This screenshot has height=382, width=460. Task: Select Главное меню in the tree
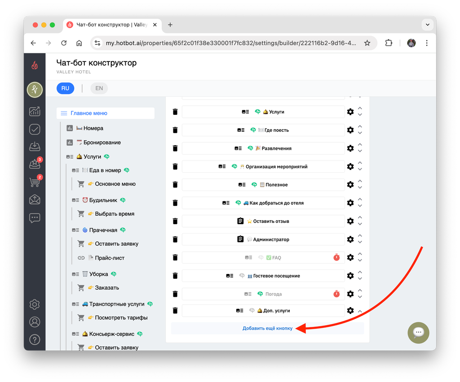[105, 113]
